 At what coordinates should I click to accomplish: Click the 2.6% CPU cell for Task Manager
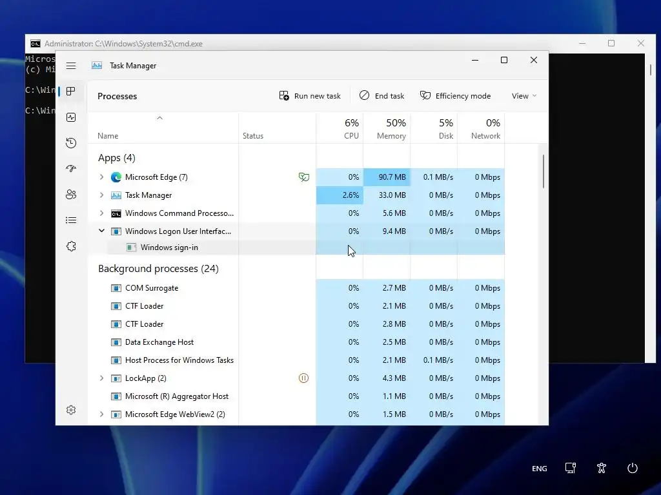(x=340, y=195)
